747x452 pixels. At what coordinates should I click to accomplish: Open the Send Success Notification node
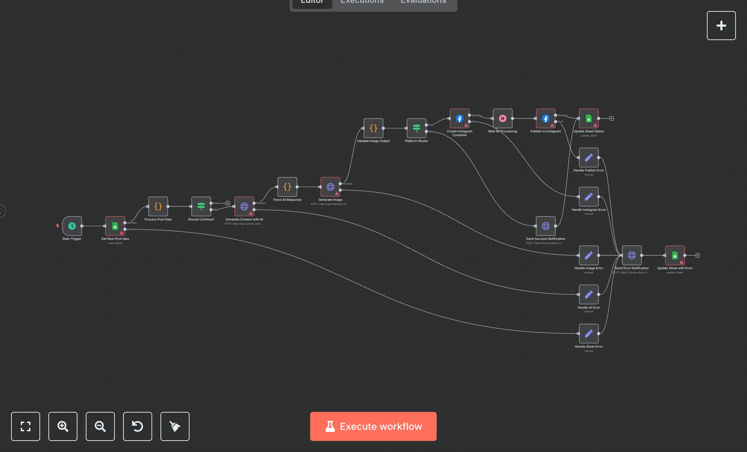[545, 226]
